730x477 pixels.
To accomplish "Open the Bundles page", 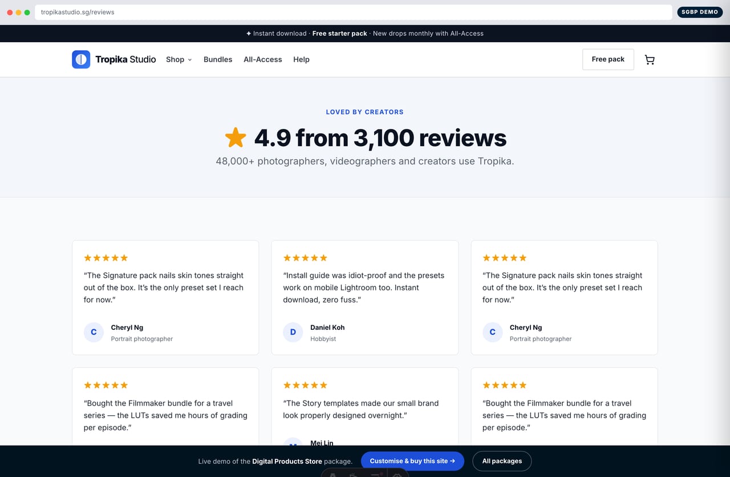I will pyautogui.click(x=218, y=59).
